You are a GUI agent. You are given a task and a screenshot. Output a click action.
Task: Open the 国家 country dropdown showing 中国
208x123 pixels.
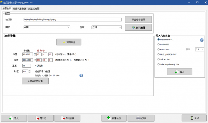[47, 27]
